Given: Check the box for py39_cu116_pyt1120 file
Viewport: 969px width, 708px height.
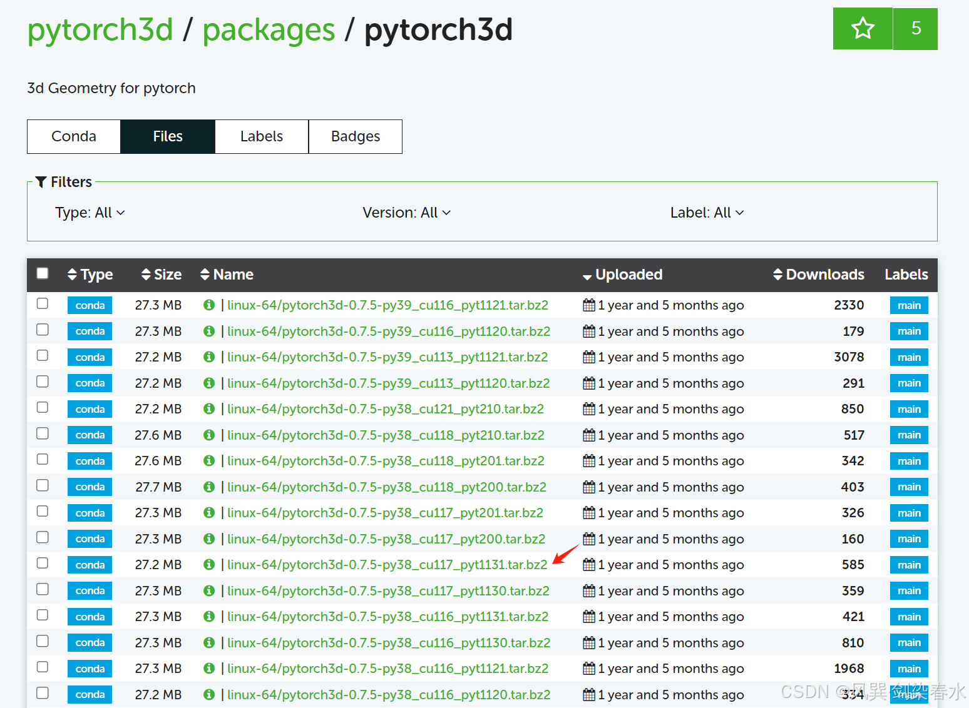Looking at the screenshot, I should pos(43,329).
